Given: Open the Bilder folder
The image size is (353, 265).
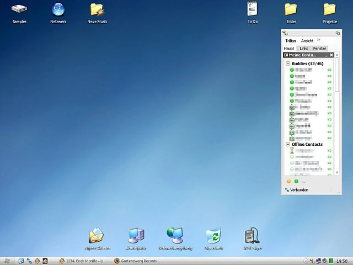Looking at the screenshot, I should 291,9.
